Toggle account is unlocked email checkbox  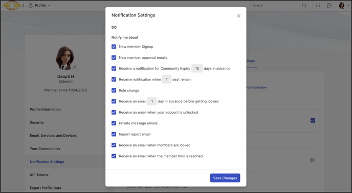[x=114, y=112]
